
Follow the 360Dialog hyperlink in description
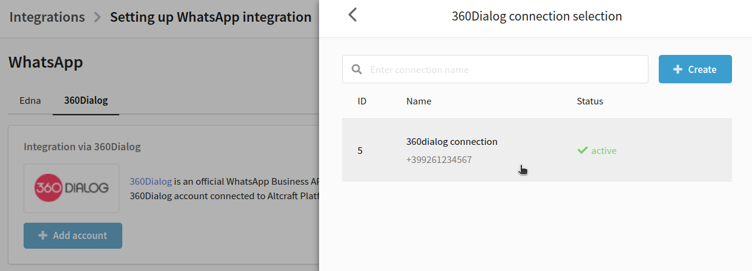151,181
